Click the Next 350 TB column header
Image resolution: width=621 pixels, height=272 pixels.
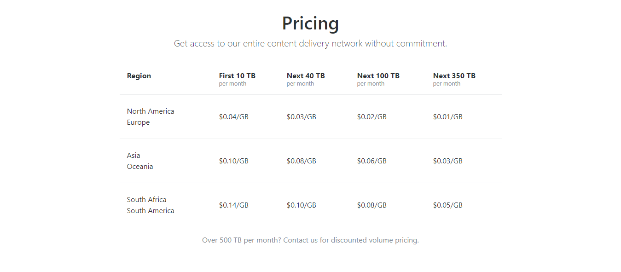point(454,76)
